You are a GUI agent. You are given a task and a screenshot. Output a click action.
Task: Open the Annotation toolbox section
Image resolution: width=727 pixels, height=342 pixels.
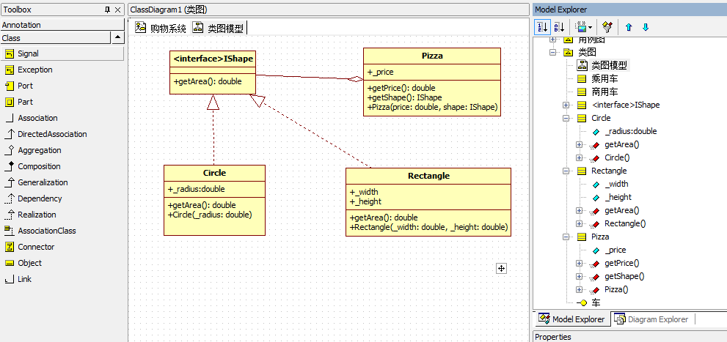point(62,25)
